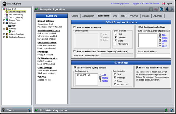The height and width of the screenshot is (114, 176).
Task: Click the Group Monitoring chart icon
Action: pyautogui.click(x=7, y=14)
